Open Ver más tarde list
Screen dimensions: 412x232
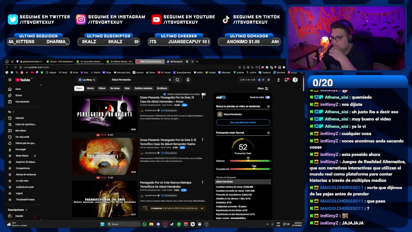[x=23, y=137]
